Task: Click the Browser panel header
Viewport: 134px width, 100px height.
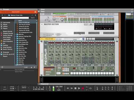Action: click(x=19, y=9)
